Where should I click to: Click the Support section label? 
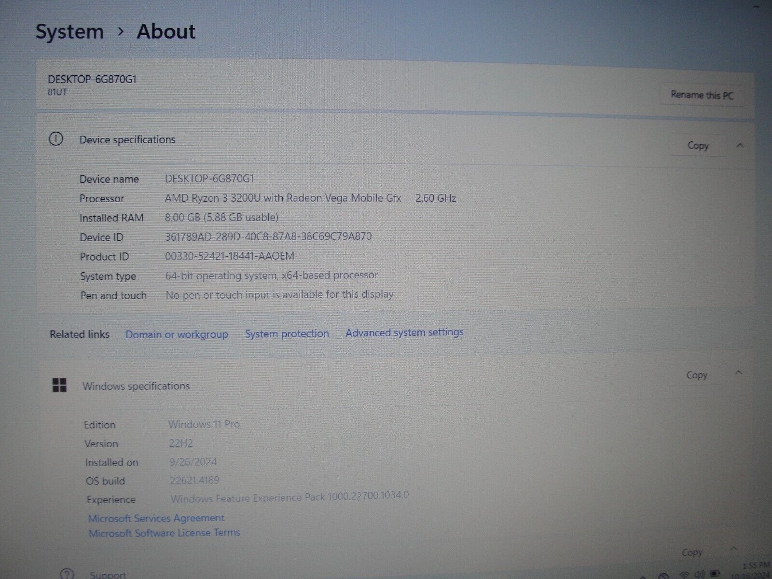click(x=108, y=575)
